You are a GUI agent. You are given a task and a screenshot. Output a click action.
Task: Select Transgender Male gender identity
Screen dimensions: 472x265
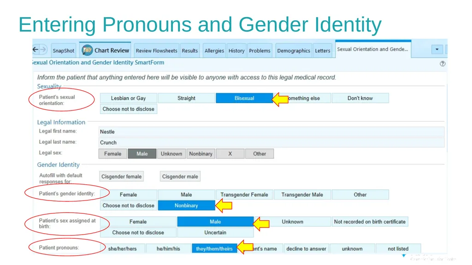302,194
